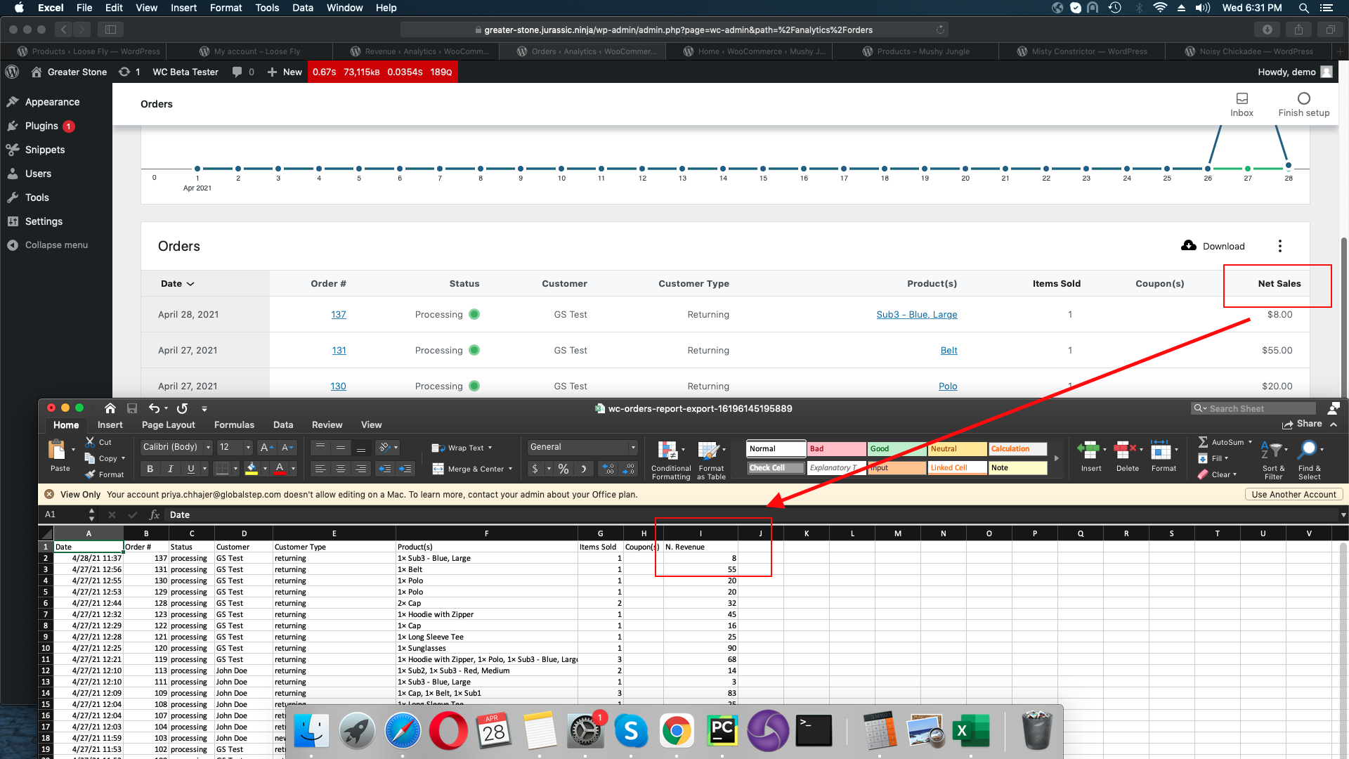Toggle center text alignment
1349x759 pixels.
[341, 468]
